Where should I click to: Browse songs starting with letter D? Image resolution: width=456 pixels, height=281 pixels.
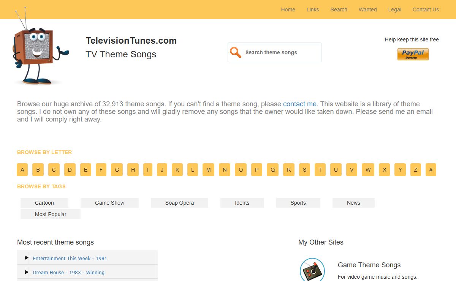[70, 170]
